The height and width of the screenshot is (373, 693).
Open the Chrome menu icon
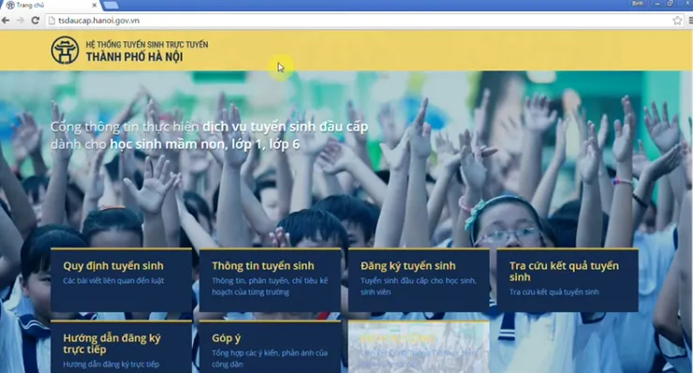690,21
